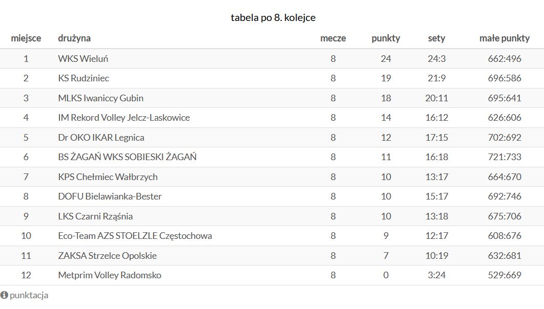Click the sety column header
Image resolution: width=544 pixels, height=309 pixels.
pyautogui.click(x=436, y=38)
